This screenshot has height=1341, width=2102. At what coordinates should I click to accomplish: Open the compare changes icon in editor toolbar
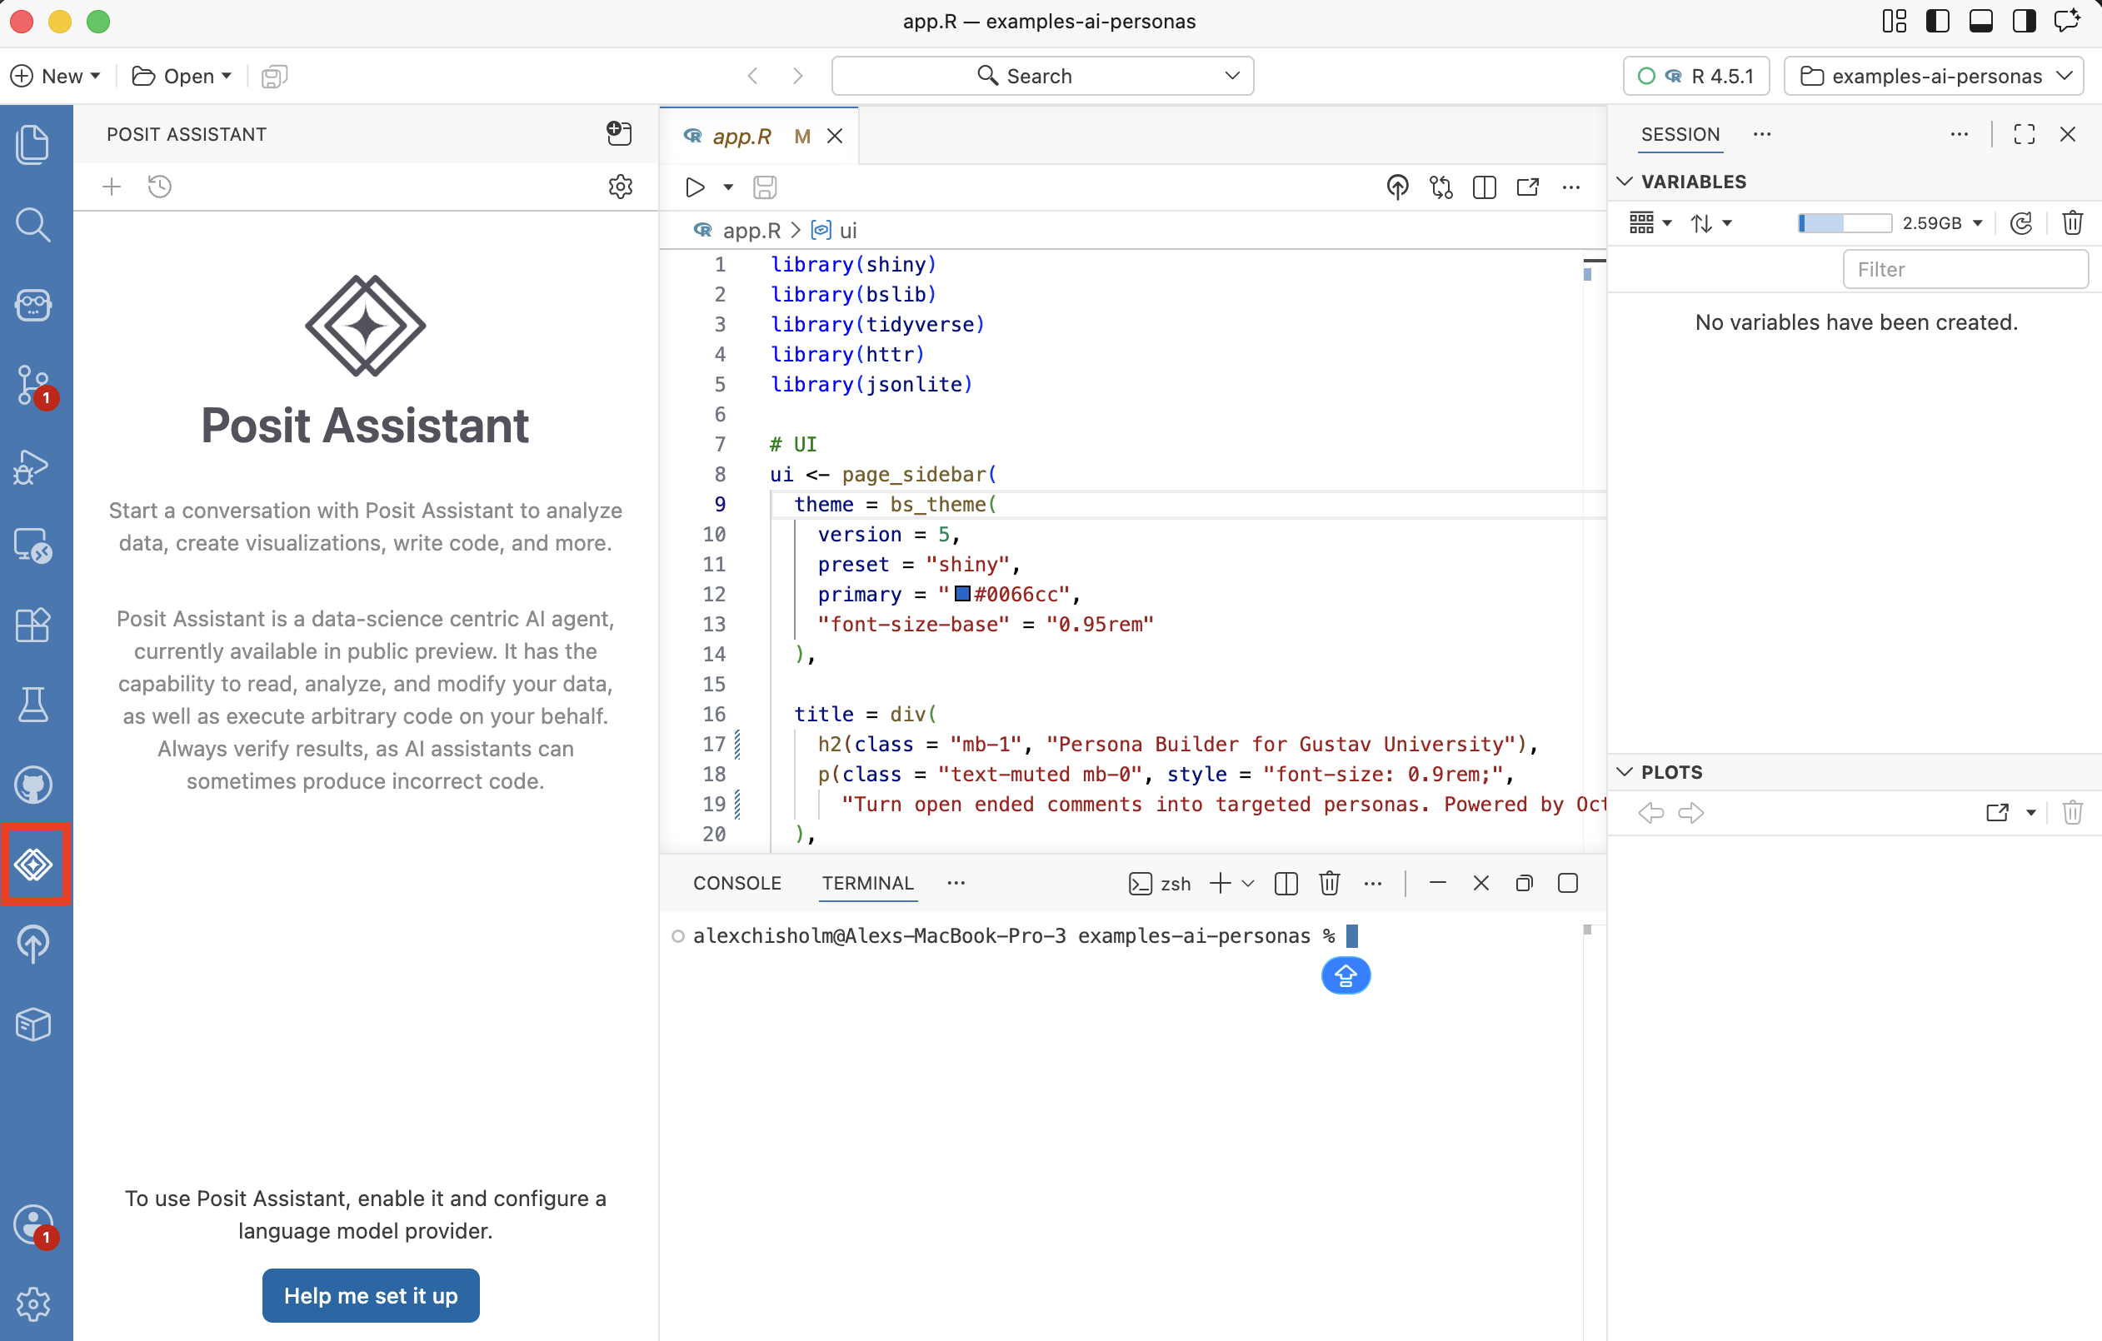click(1441, 187)
